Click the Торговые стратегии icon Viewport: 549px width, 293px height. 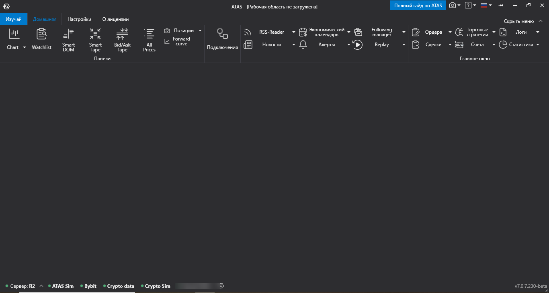459,32
